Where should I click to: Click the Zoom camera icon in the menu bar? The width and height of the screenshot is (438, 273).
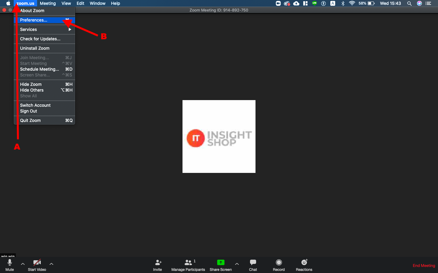click(278, 3)
